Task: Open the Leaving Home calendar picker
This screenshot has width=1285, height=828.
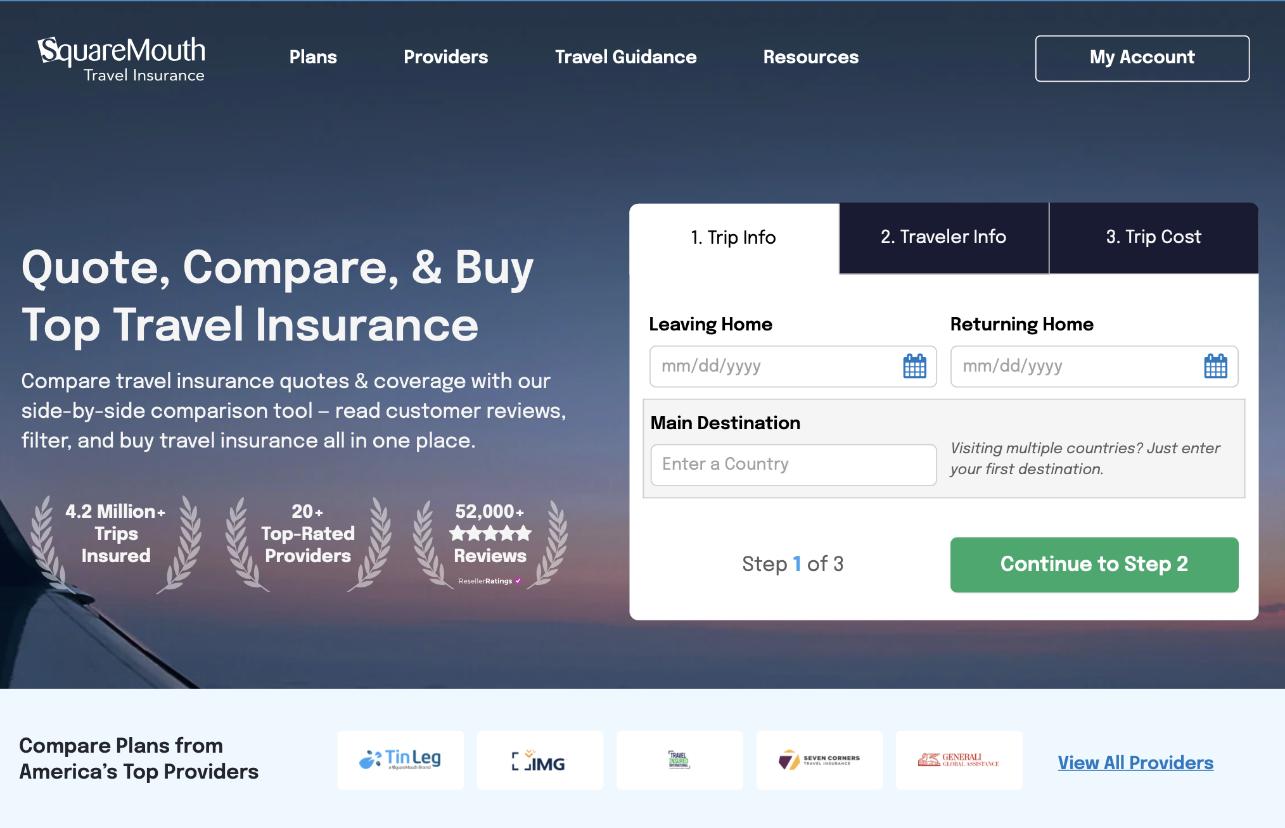Action: [914, 367]
